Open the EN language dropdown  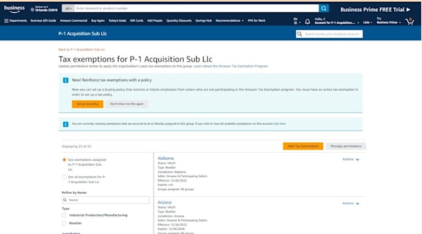(x=297, y=21)
